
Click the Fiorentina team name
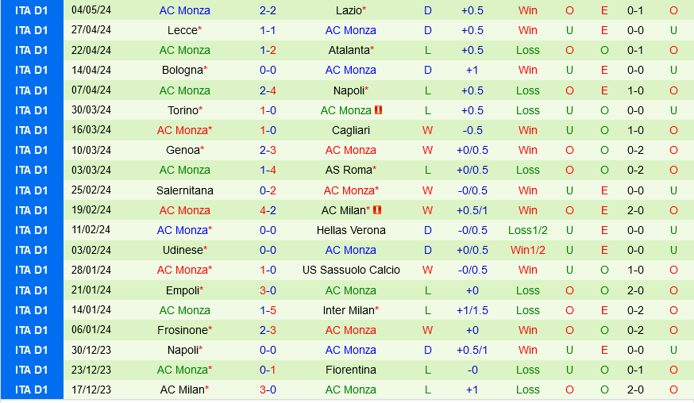point(350,370)
